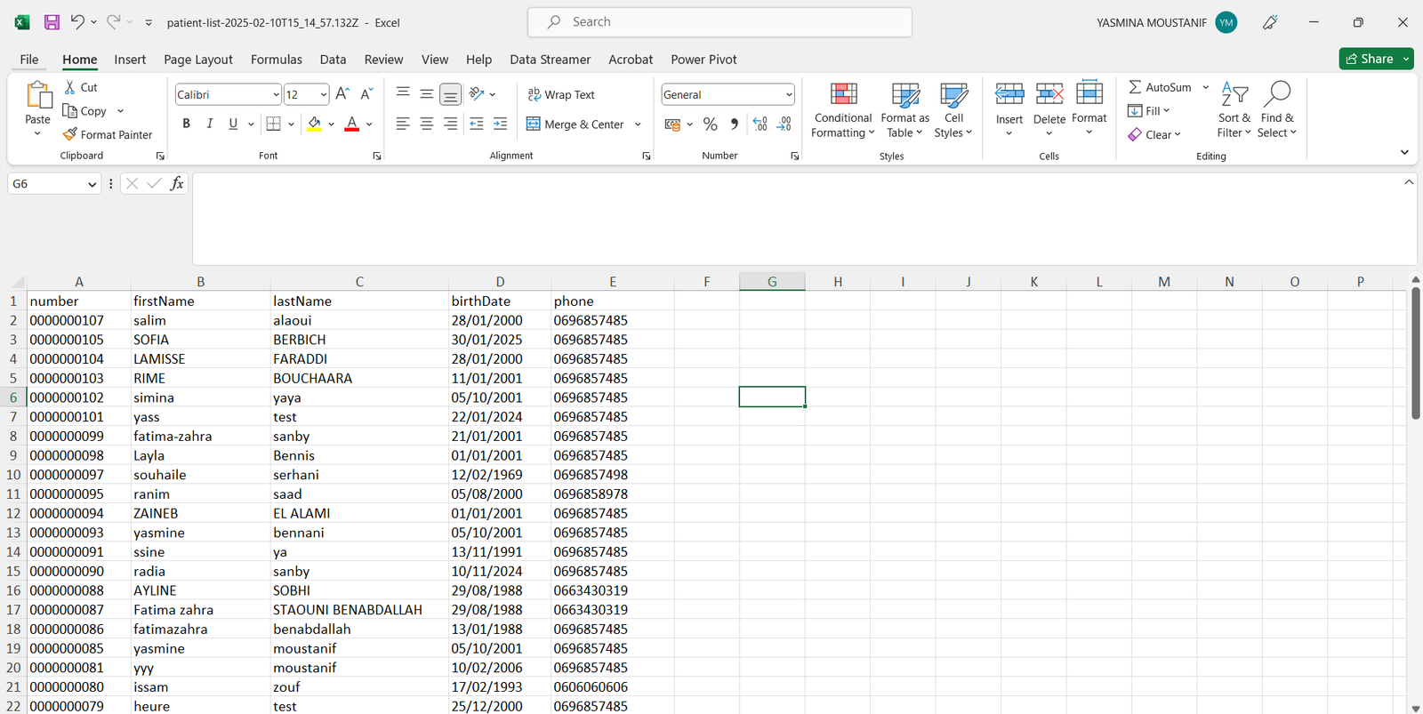Click the green Share button

point(1370,59)
